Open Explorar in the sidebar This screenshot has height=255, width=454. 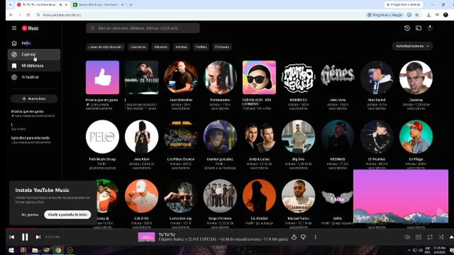[34, 55]
